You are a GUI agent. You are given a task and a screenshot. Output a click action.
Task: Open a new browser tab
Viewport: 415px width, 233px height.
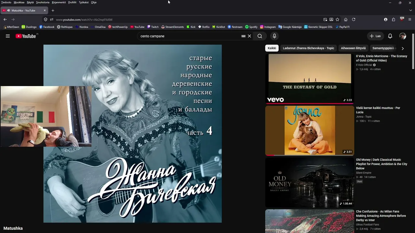53,10
